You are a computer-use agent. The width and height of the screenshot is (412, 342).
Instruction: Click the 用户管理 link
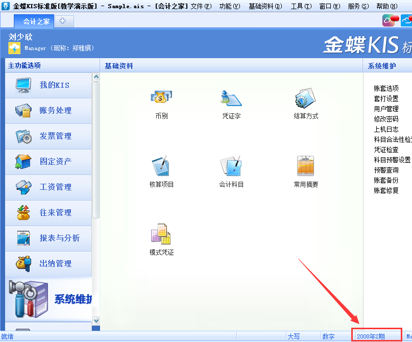[x=386, y=109]
